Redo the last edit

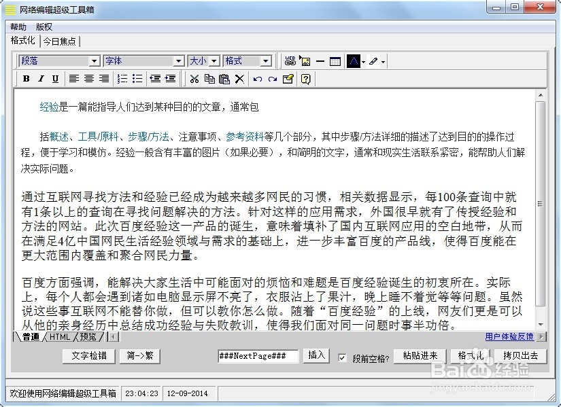coord(272,79)
